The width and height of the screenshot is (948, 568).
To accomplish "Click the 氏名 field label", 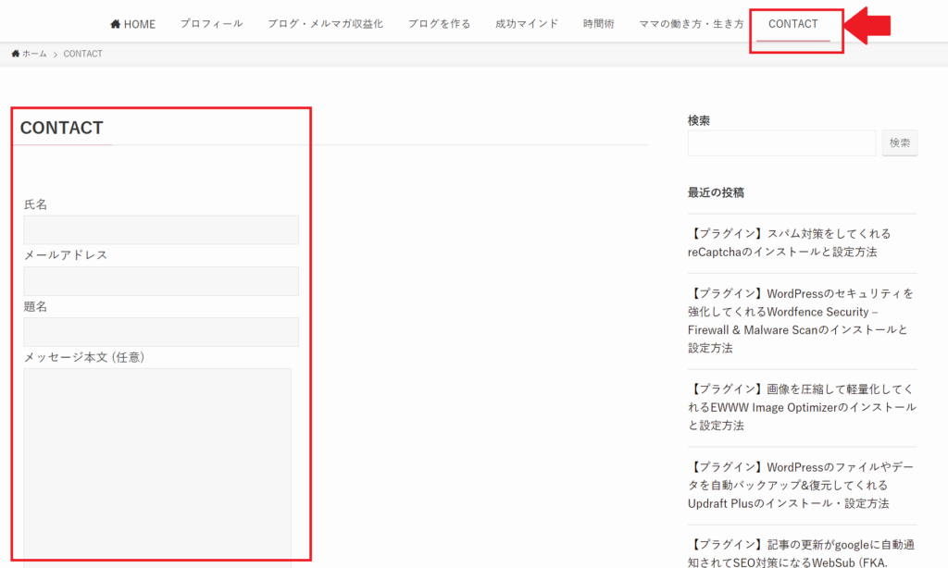I will [x=35, y=204].
